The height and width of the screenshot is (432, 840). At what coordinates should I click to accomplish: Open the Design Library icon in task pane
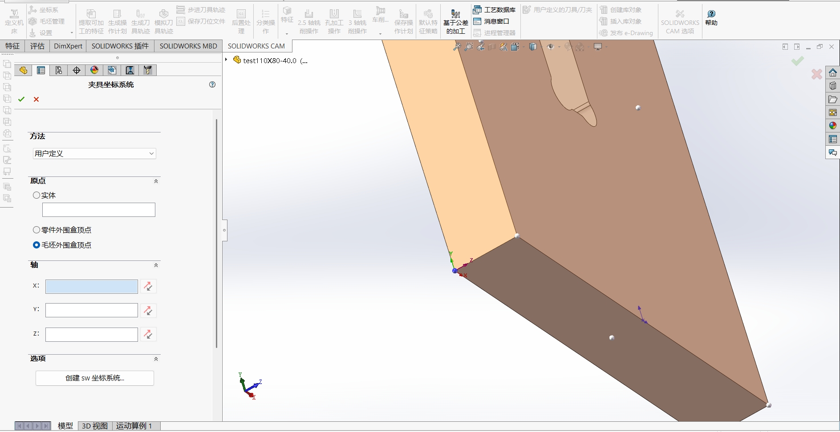pyautogui.click(x=833, y=86)
